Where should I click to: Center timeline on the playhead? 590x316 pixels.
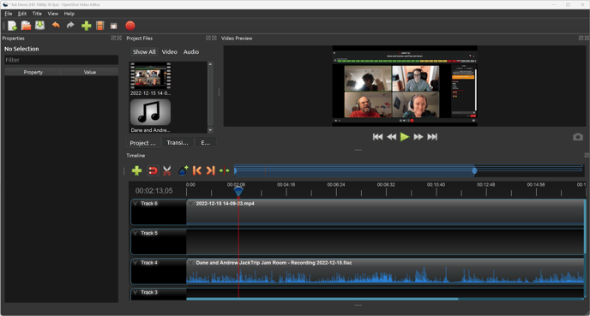(x=225, y=170)
